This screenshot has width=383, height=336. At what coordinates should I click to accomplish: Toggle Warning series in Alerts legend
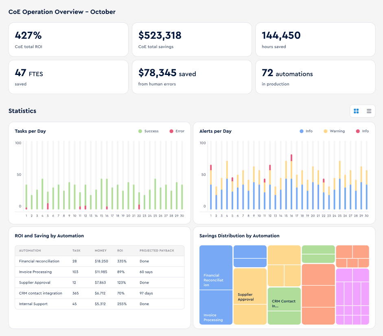pyautogui.click(x=334, y=131)
